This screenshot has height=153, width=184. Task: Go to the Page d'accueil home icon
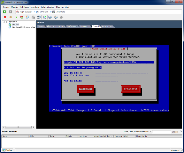click(17, 12)
